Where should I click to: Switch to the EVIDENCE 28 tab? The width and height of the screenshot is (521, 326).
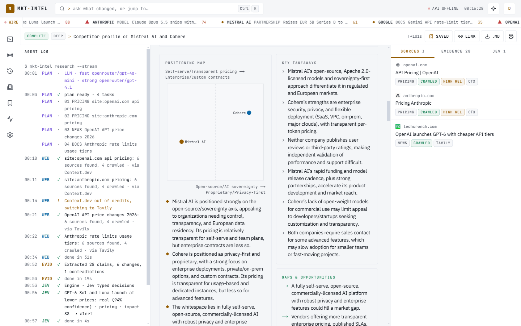coord(456,51)
